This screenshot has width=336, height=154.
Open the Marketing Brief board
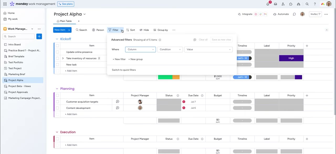pos(17,74)
